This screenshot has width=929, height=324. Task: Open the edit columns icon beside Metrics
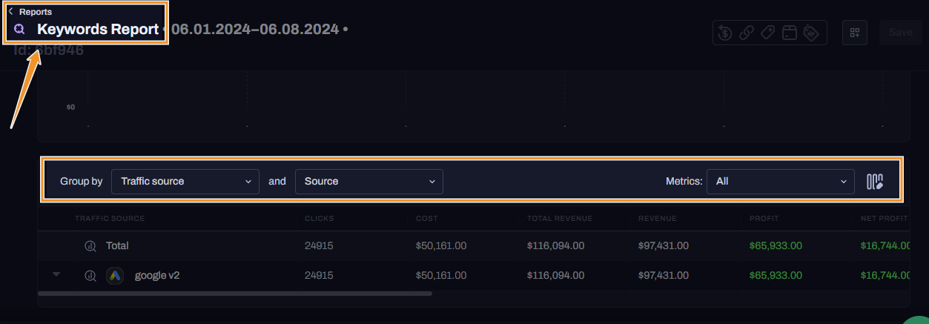click(876, 182)
